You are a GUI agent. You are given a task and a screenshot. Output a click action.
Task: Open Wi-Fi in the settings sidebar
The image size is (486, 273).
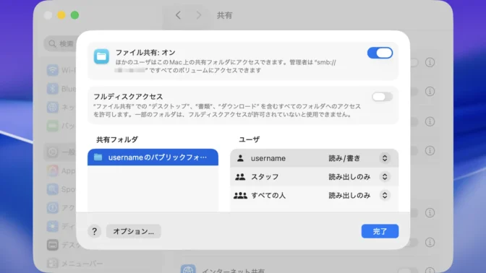61,70
